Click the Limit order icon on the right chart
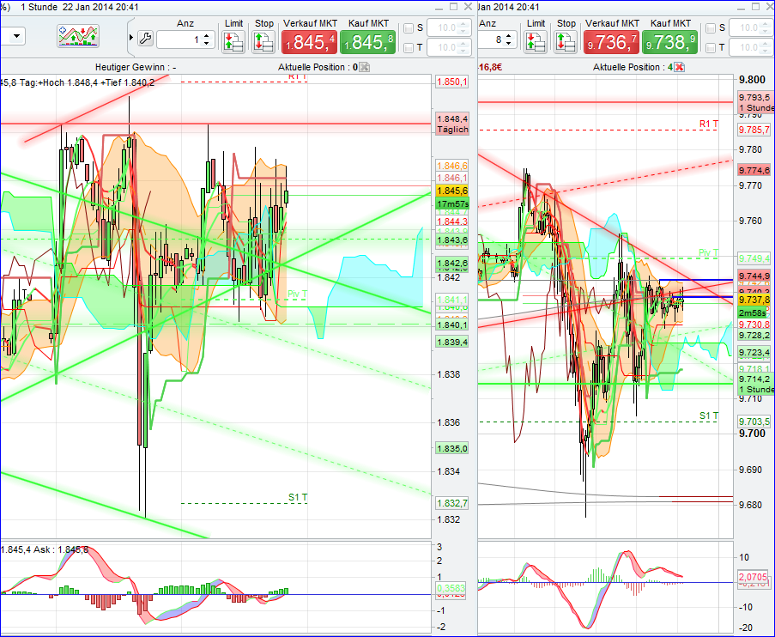 pyautogui.click(x=536, y=40)
